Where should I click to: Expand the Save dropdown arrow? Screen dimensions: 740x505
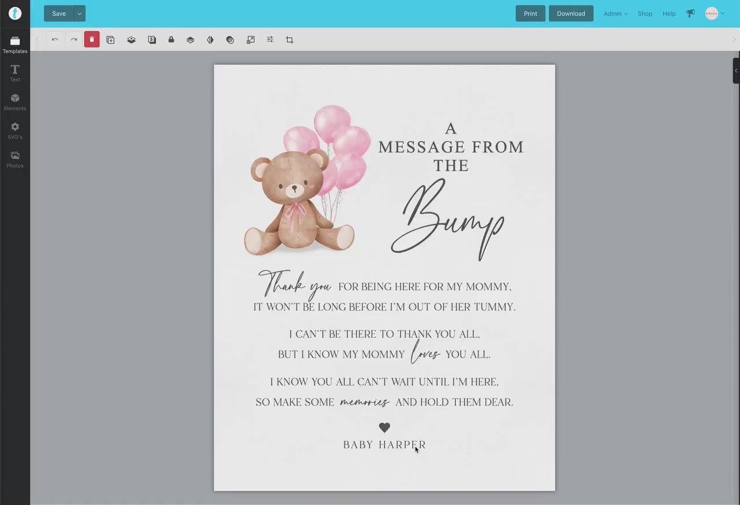pyautogui.click(x=80, y=13)
